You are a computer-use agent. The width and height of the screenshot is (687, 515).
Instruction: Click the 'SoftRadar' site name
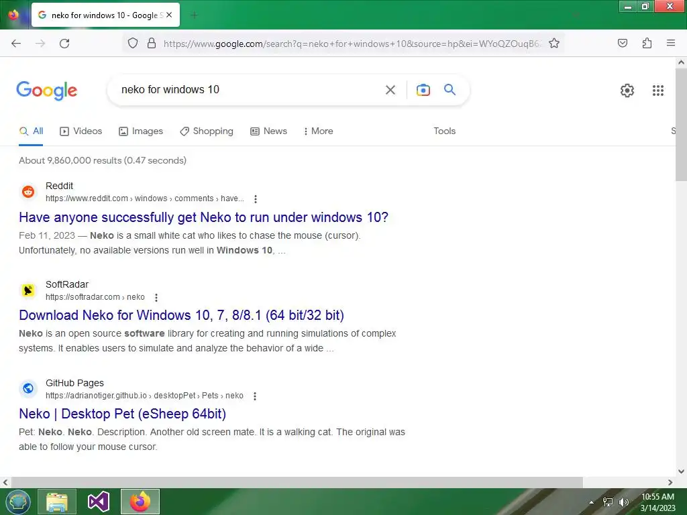pos(67,284)
